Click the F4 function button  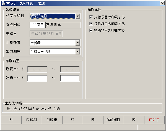coord(72,120)
